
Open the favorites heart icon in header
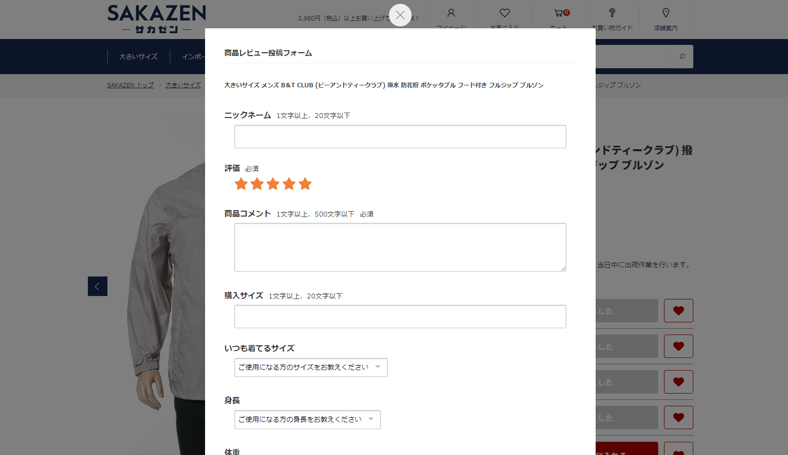505,13
